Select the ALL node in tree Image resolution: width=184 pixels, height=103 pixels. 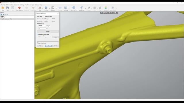click(x=4, y=17)
